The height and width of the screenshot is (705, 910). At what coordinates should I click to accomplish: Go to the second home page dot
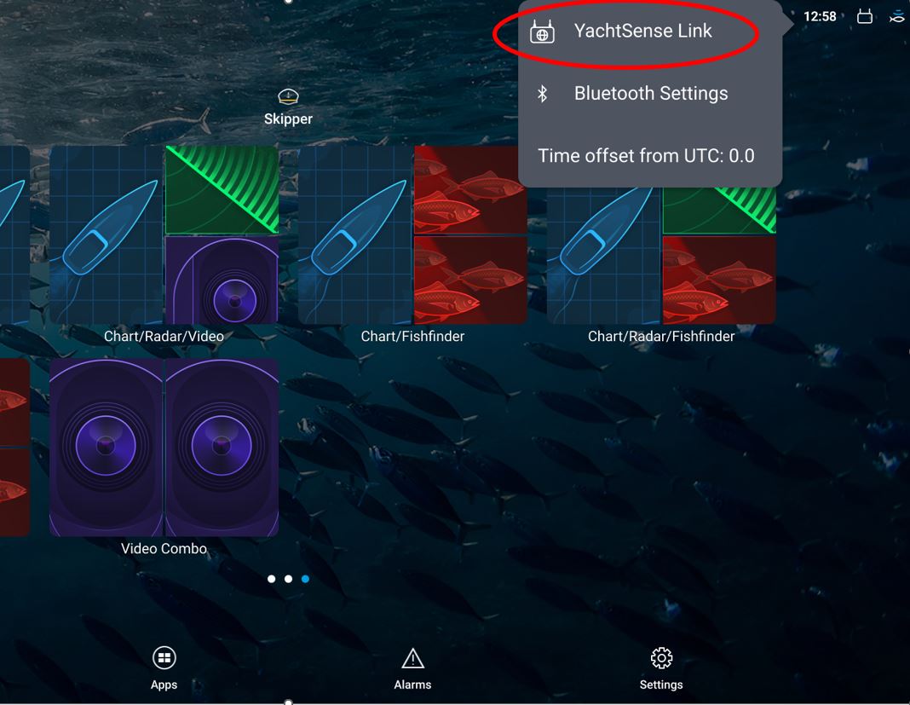pyautogui.click(x=289, y=579)
